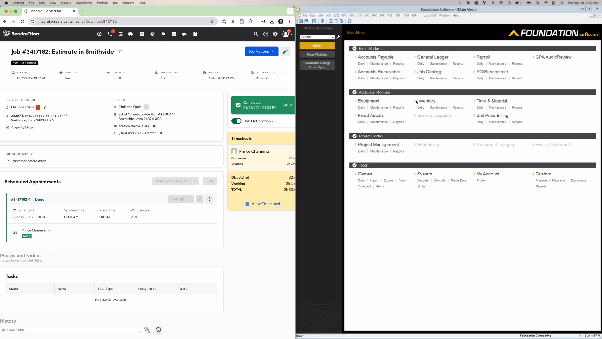Open the dispatch truck icon
Screen dimensions: 602x339
coord(131,34)
